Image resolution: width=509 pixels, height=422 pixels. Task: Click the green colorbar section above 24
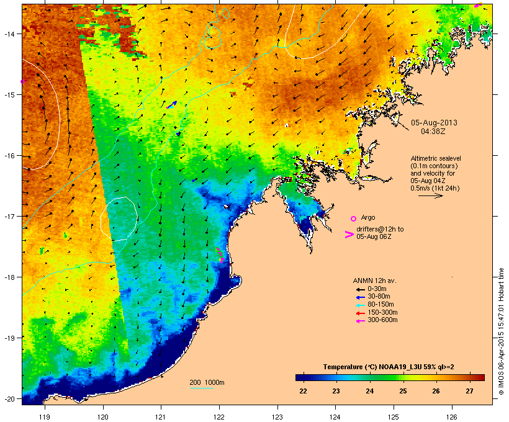pos(370,377)
